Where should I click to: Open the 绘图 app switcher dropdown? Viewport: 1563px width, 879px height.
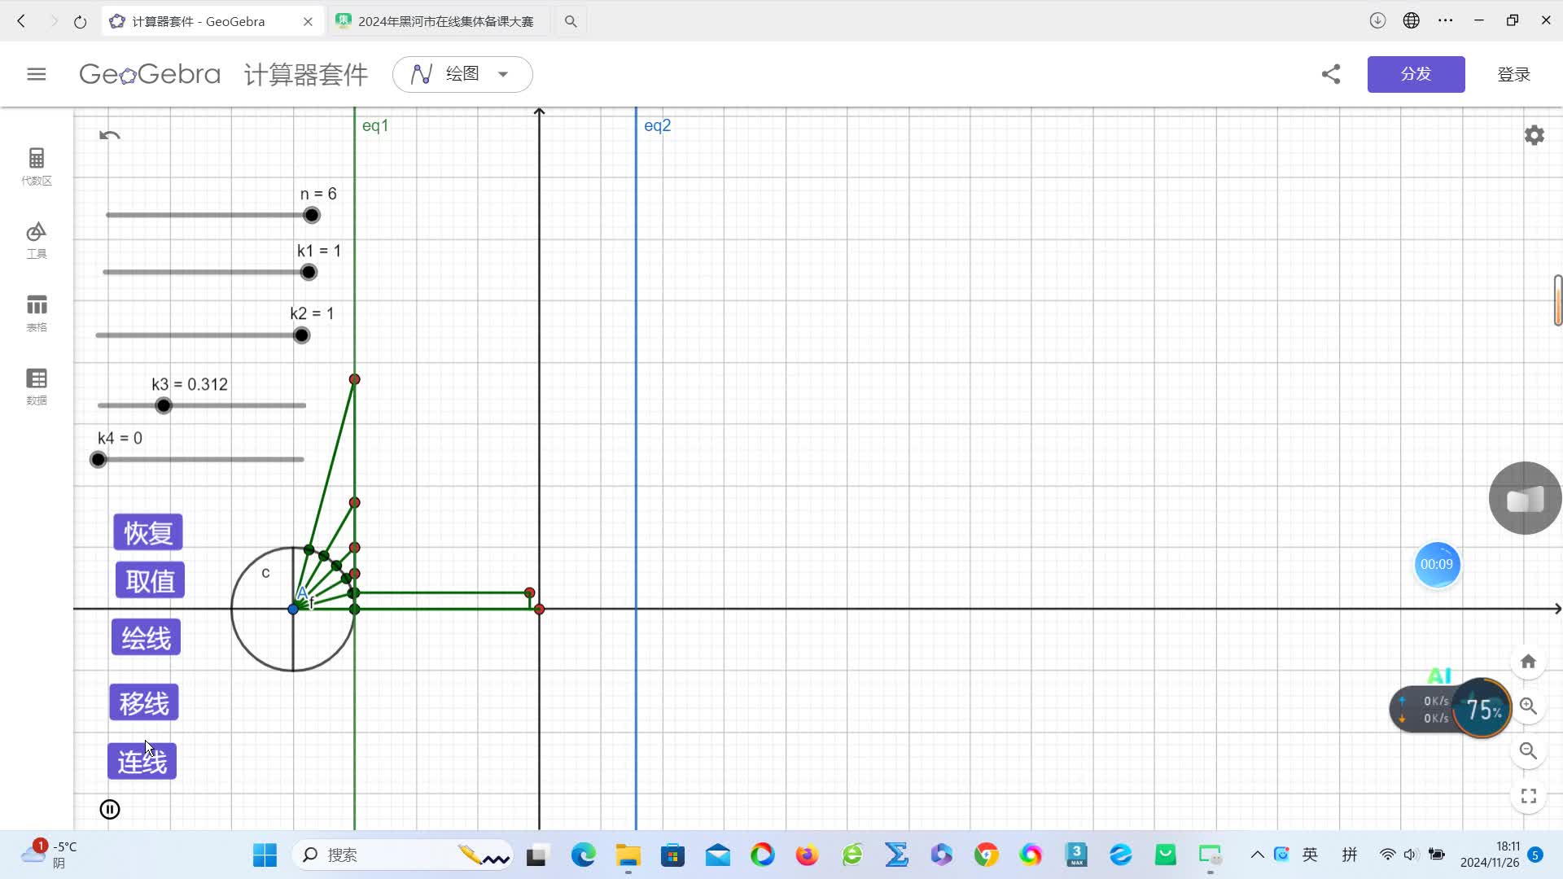coord(462,74)
